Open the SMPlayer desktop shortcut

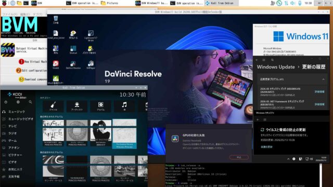(x=91, y=64)
